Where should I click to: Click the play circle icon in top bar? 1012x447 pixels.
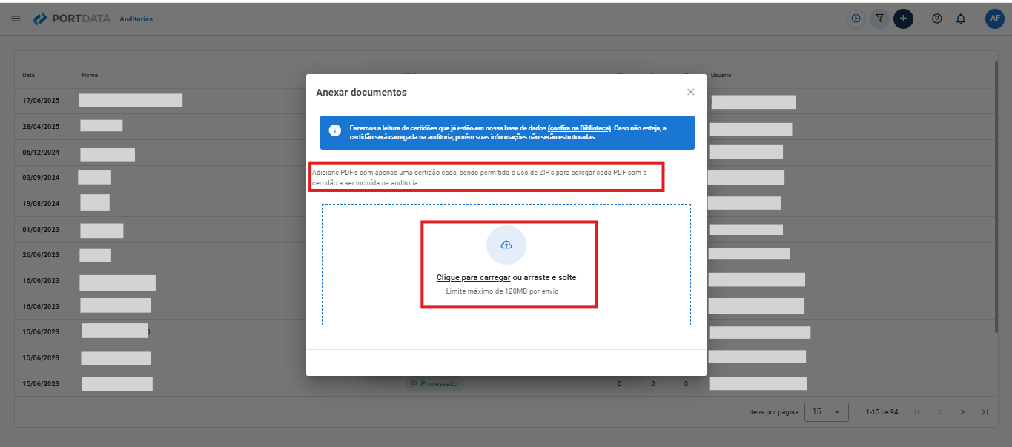[x=856, y=19]
